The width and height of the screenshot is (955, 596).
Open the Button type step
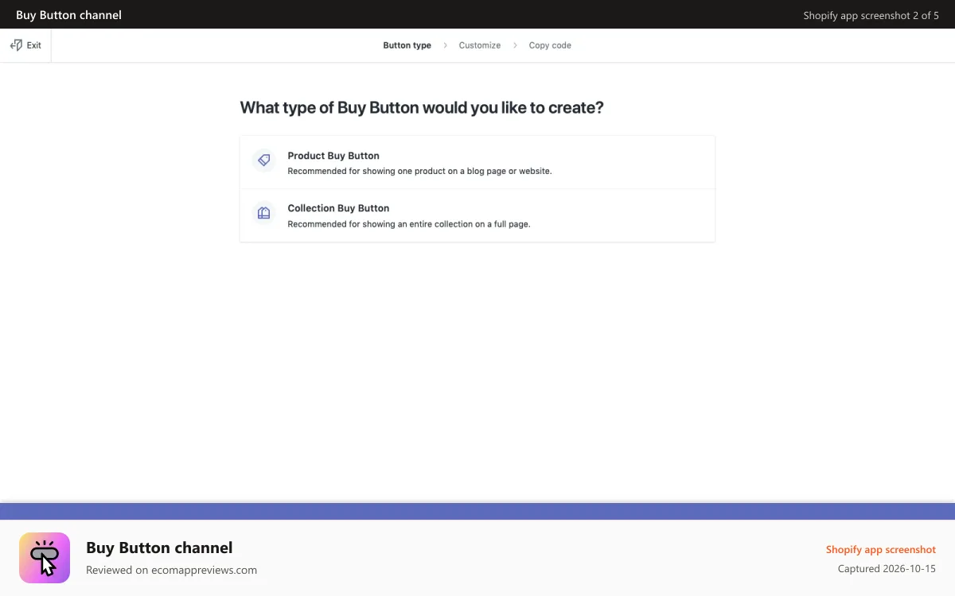coord(407,45)
